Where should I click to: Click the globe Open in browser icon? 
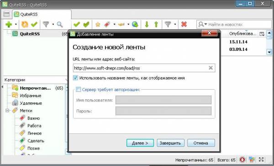point(135,24)
